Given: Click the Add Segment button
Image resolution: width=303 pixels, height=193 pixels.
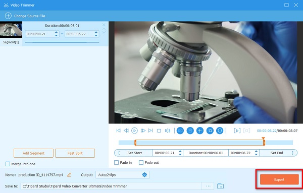Looking at the screenshot, I should [x=33, y=153].
